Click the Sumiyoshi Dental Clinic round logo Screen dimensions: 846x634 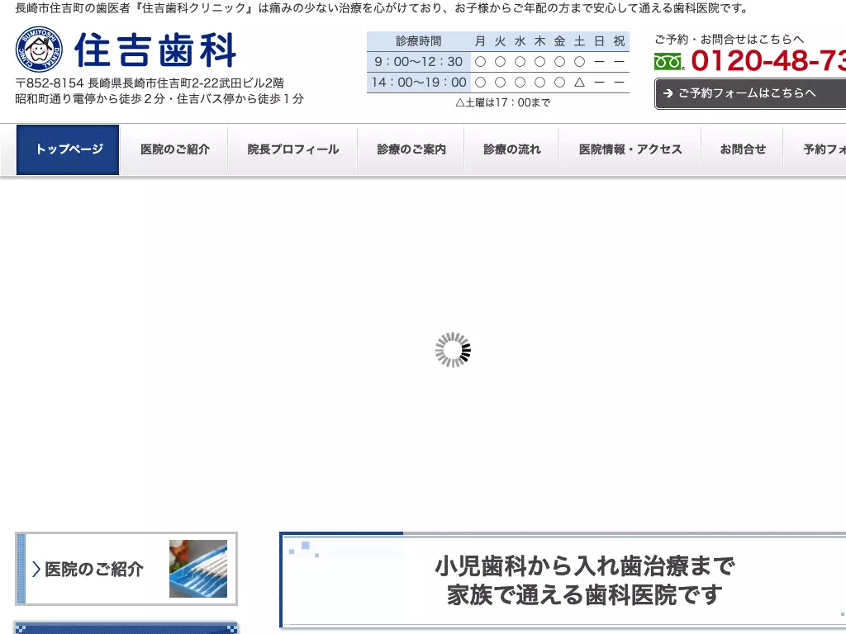pyautogui.click(x=39, y=50)
